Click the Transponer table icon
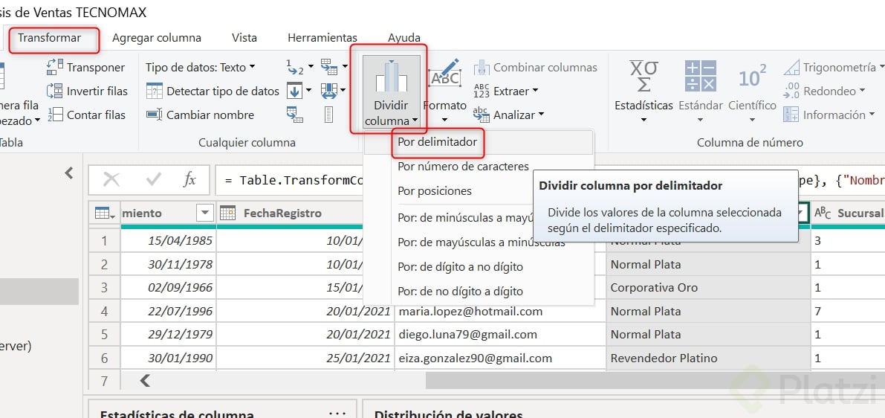The width and height of the screenshot is (885, 418). 55,68
